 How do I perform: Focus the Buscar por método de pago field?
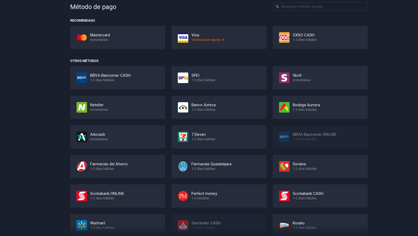[x=320, y=7]
